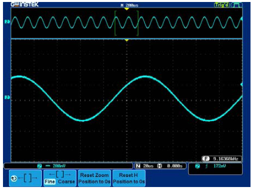The image size is (253, 190).
Task: Click Reset Zoom Position to 0s
Action: click(x=94, y=178)
